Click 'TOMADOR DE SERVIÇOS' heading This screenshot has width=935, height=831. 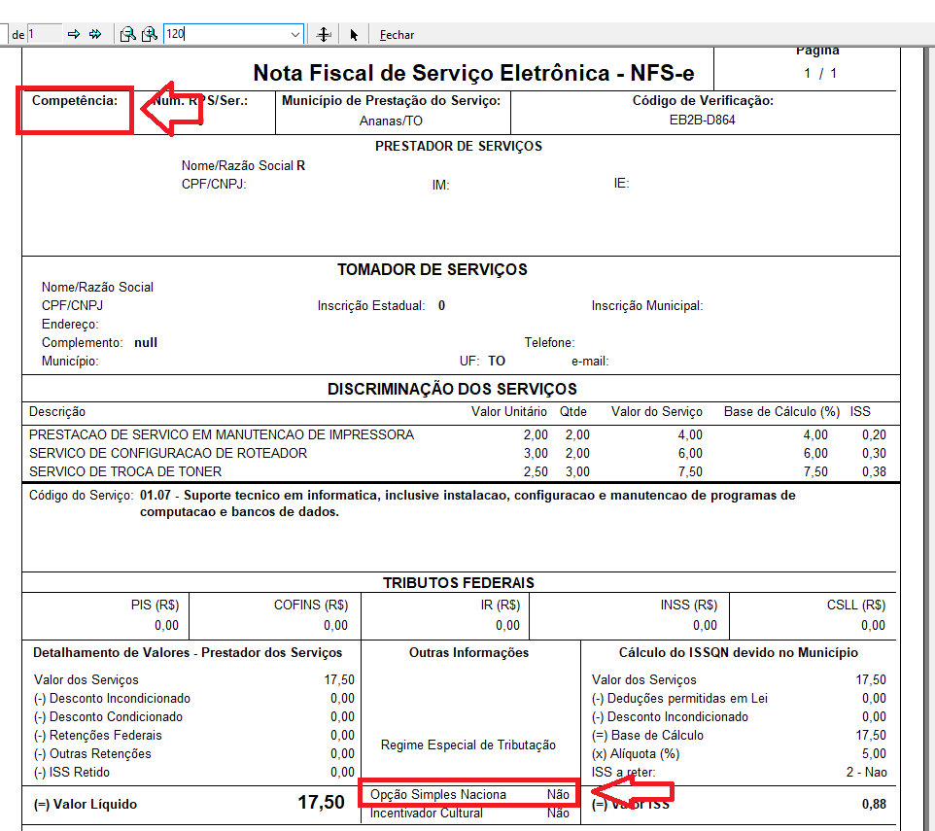(433, 269)
